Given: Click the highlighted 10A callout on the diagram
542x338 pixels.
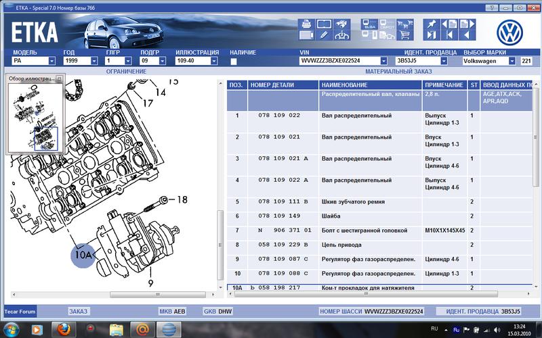Looking at the screenshot, I should pos(83,256).
